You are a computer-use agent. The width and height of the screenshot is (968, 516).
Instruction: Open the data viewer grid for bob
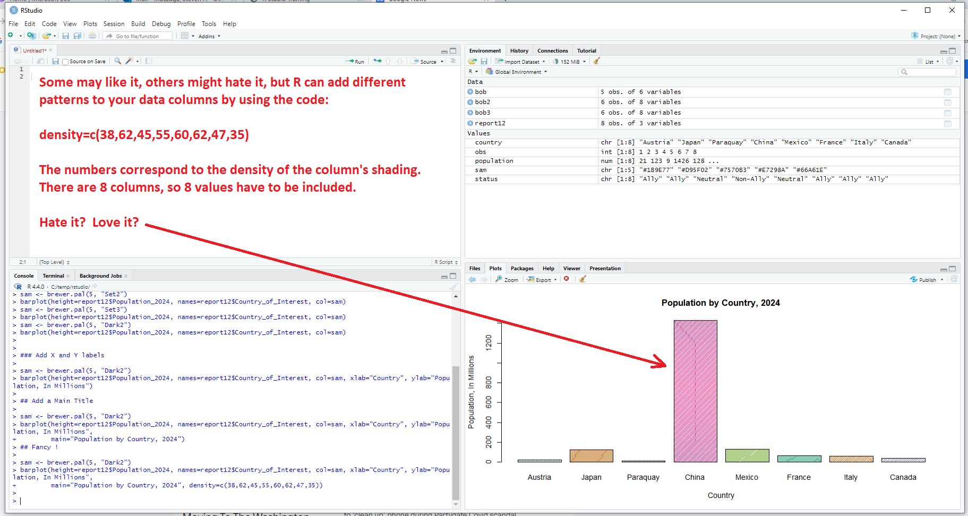click(x=947, y=92)
